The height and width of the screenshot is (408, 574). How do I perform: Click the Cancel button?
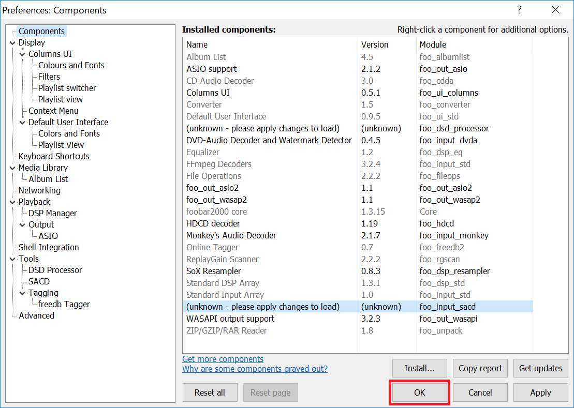480,392
